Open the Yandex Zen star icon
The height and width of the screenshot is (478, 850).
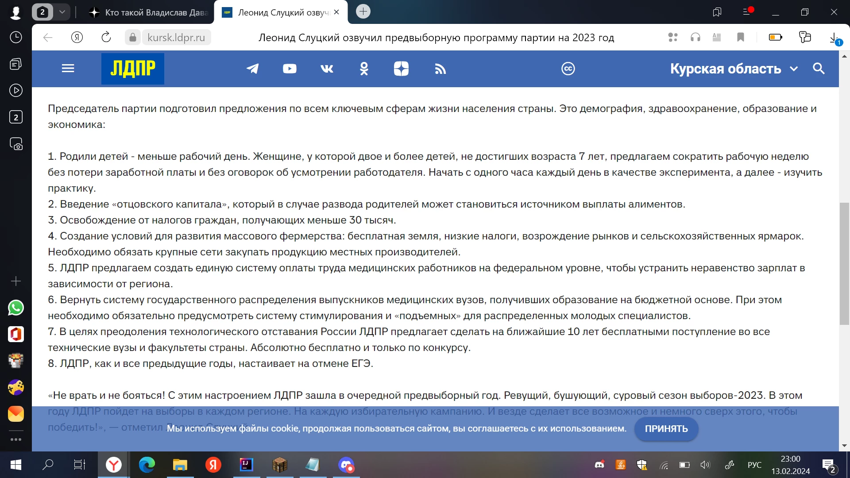point(401,69)
